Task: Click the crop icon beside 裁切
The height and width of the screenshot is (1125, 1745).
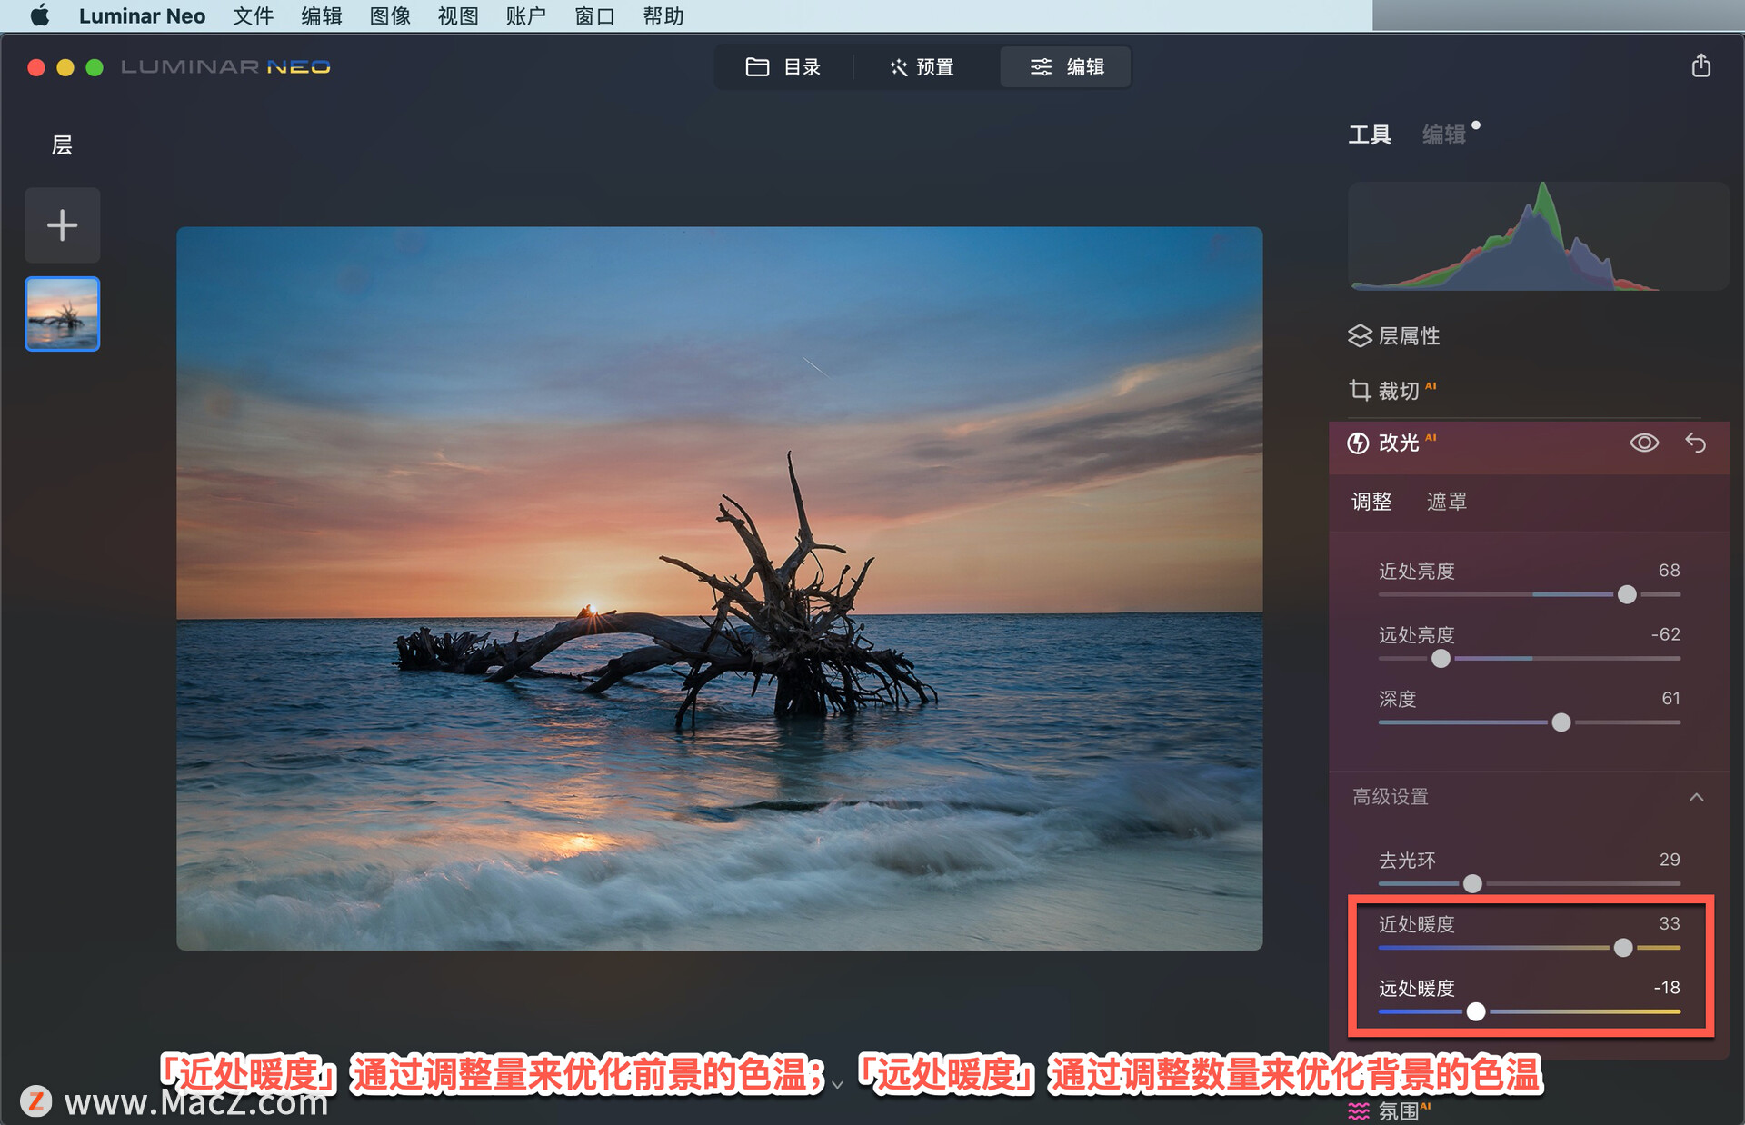Action: pyautogui.click(x=1360, y=391)
